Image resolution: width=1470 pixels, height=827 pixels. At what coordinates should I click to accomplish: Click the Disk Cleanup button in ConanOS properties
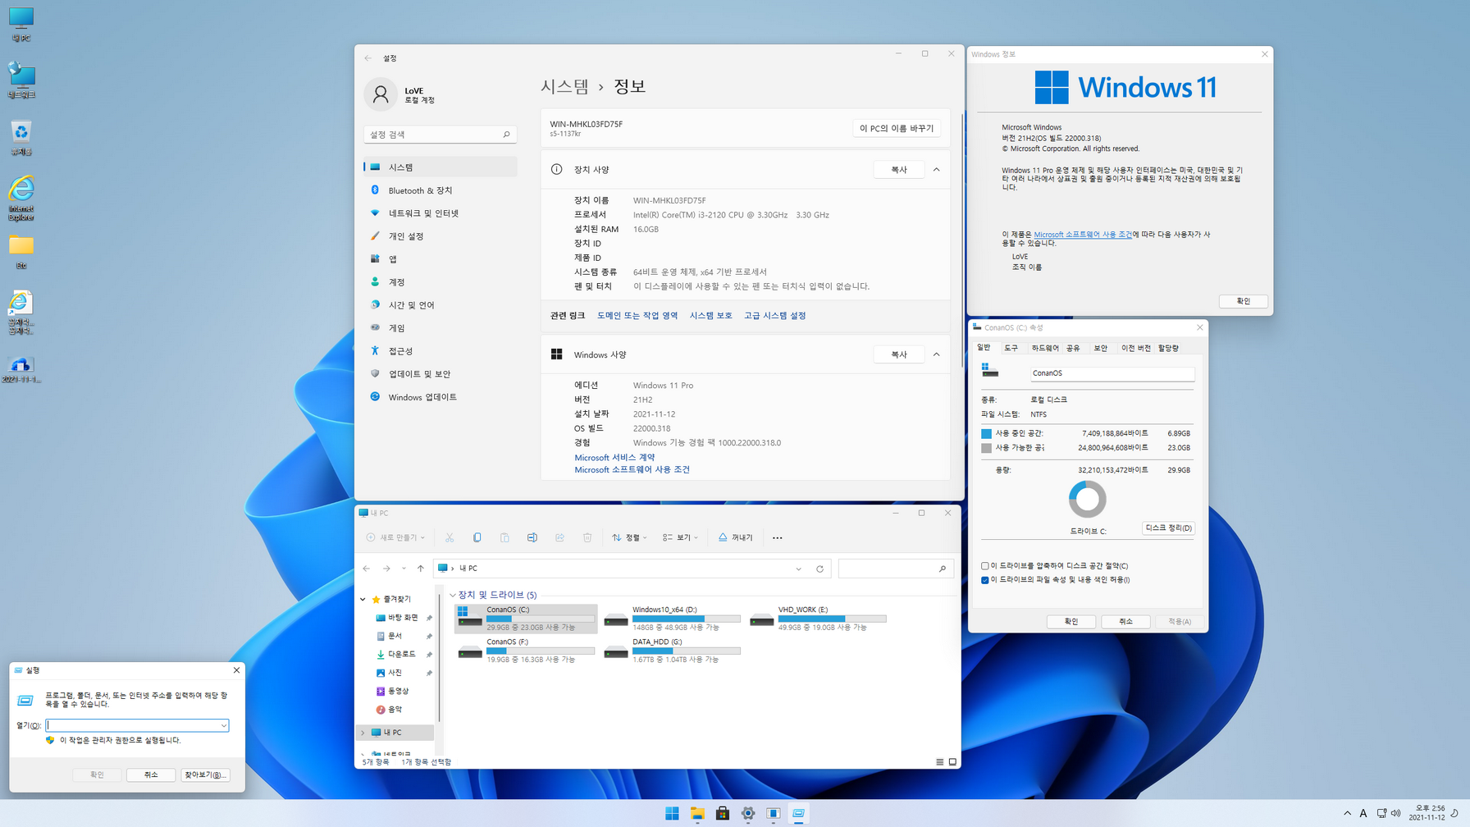[x=1168, y=528]
